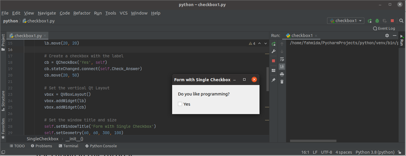Screen dimensions: 406x156
Task: Open the Event Log
Action: pos(384,28)
